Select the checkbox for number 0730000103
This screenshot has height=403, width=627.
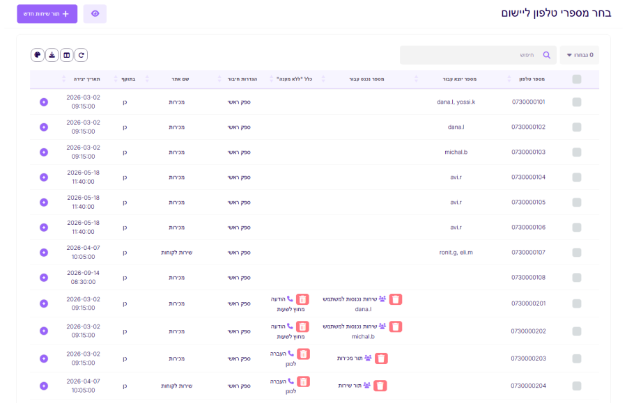(x=577, y=152)
